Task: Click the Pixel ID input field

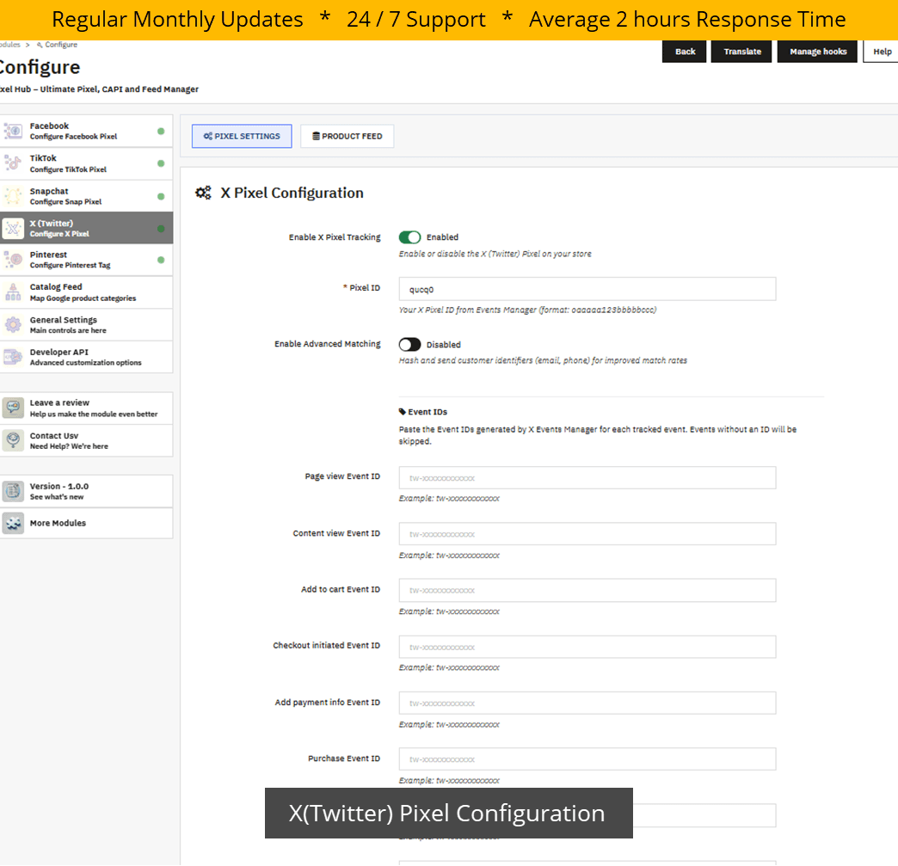Action: [x=587, y=289]
